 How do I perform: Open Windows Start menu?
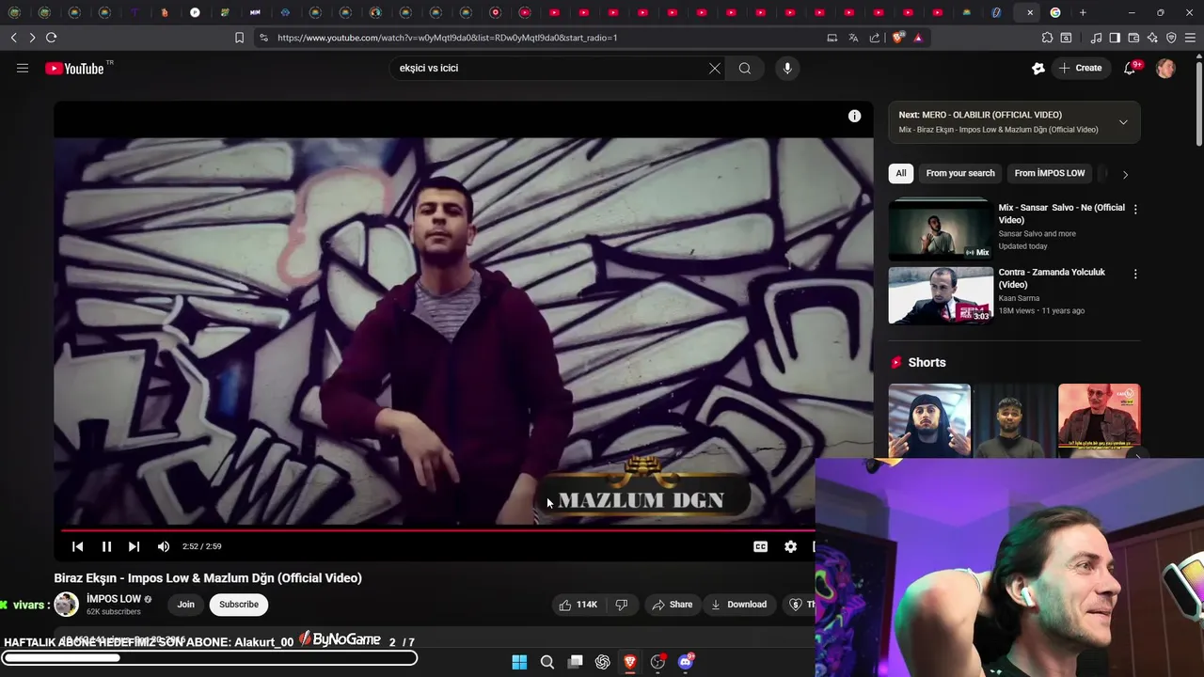click(519, 662)
